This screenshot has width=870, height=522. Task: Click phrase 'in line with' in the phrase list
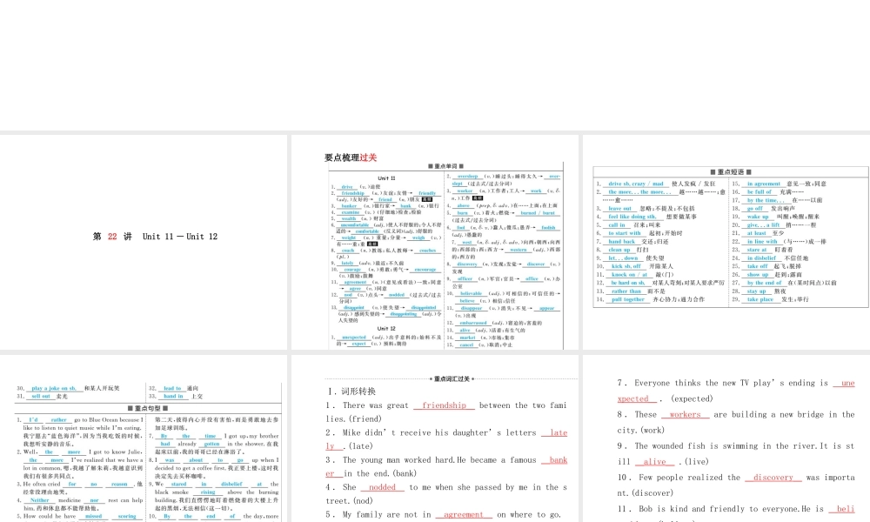click(x=762, y=242)
